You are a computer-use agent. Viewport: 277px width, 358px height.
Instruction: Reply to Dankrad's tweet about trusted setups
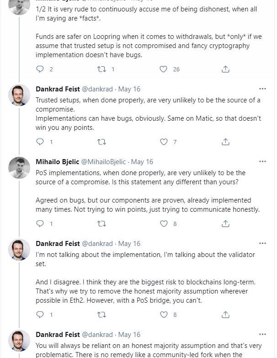click(x=40, y=142)
